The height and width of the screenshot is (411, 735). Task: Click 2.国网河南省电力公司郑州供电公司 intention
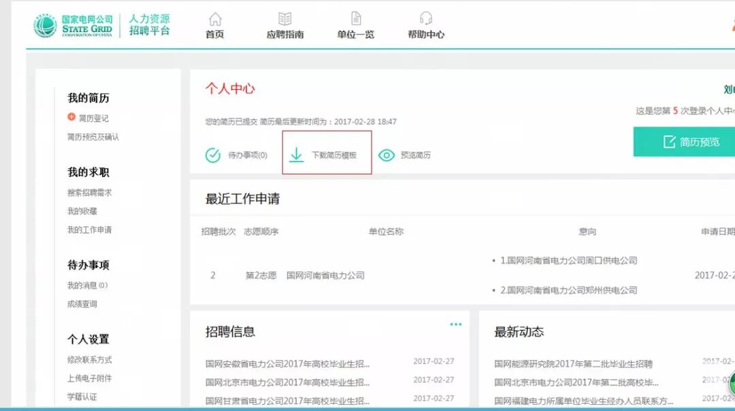point(568,291)
